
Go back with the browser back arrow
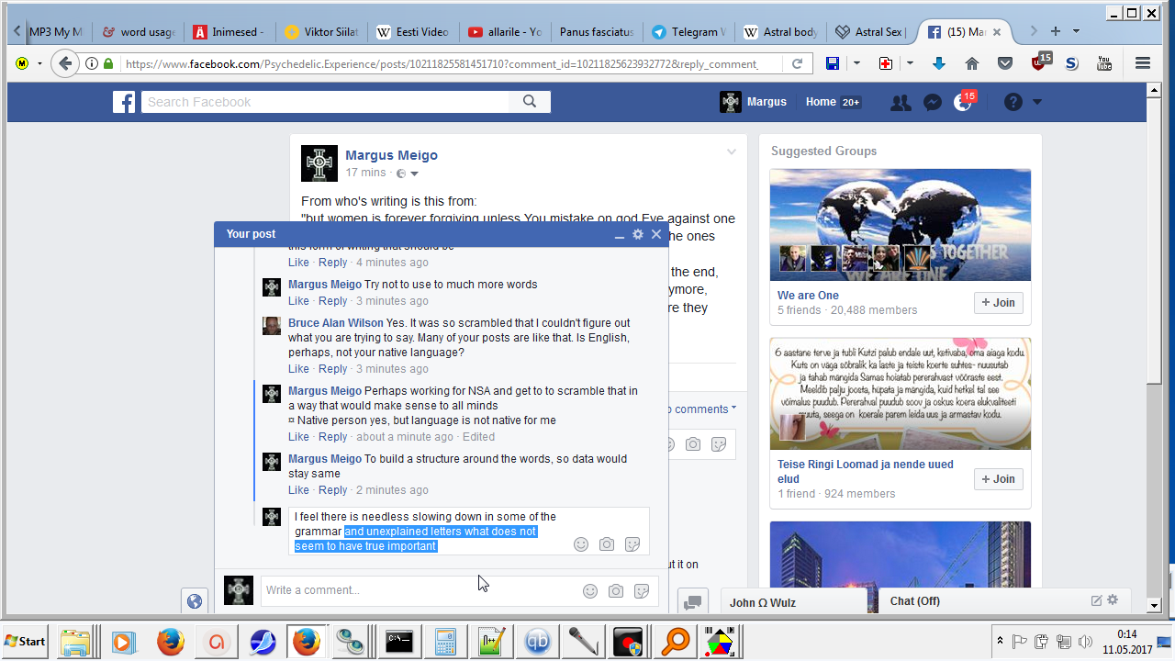coord(64,63)
